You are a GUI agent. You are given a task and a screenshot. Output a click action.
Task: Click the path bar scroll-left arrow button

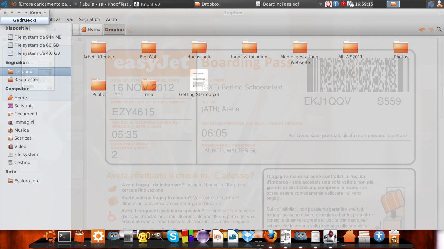pos(75,29)
